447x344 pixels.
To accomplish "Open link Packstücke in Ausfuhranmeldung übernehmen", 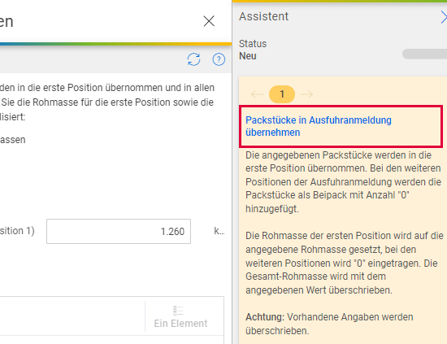I will tap(318, 126).
